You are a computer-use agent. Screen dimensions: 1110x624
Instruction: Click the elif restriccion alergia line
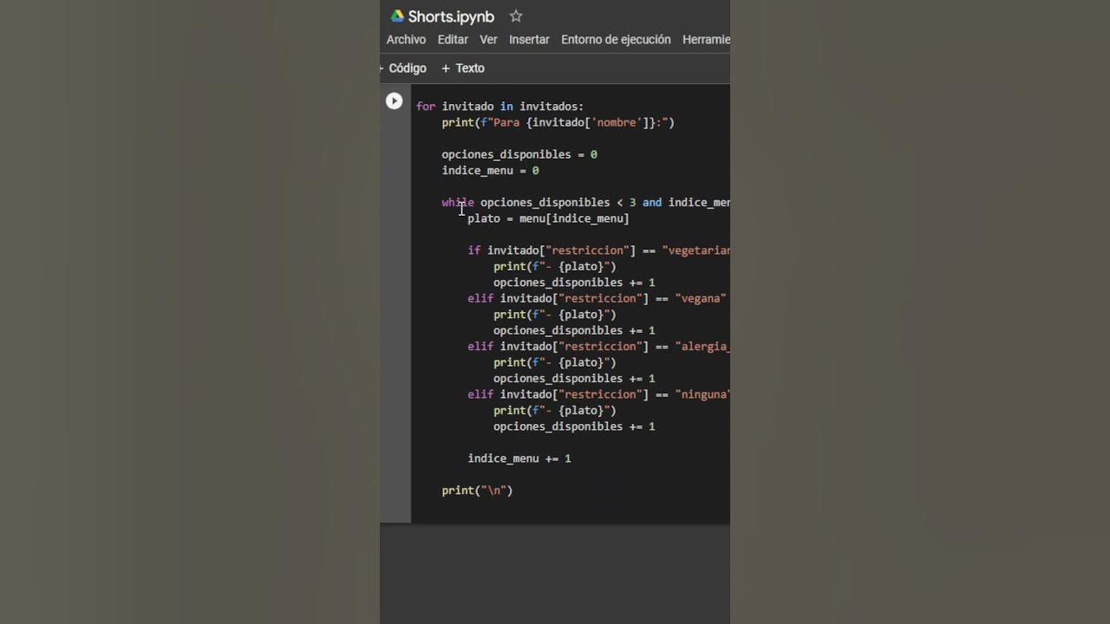point(598,347)
